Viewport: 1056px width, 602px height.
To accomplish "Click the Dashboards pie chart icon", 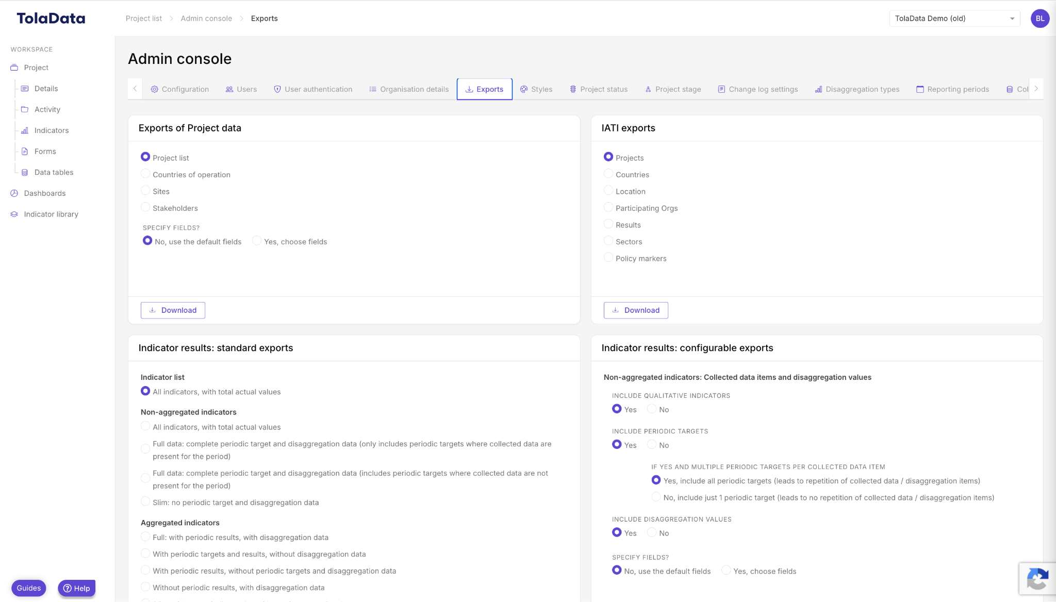I will [14, 193].
